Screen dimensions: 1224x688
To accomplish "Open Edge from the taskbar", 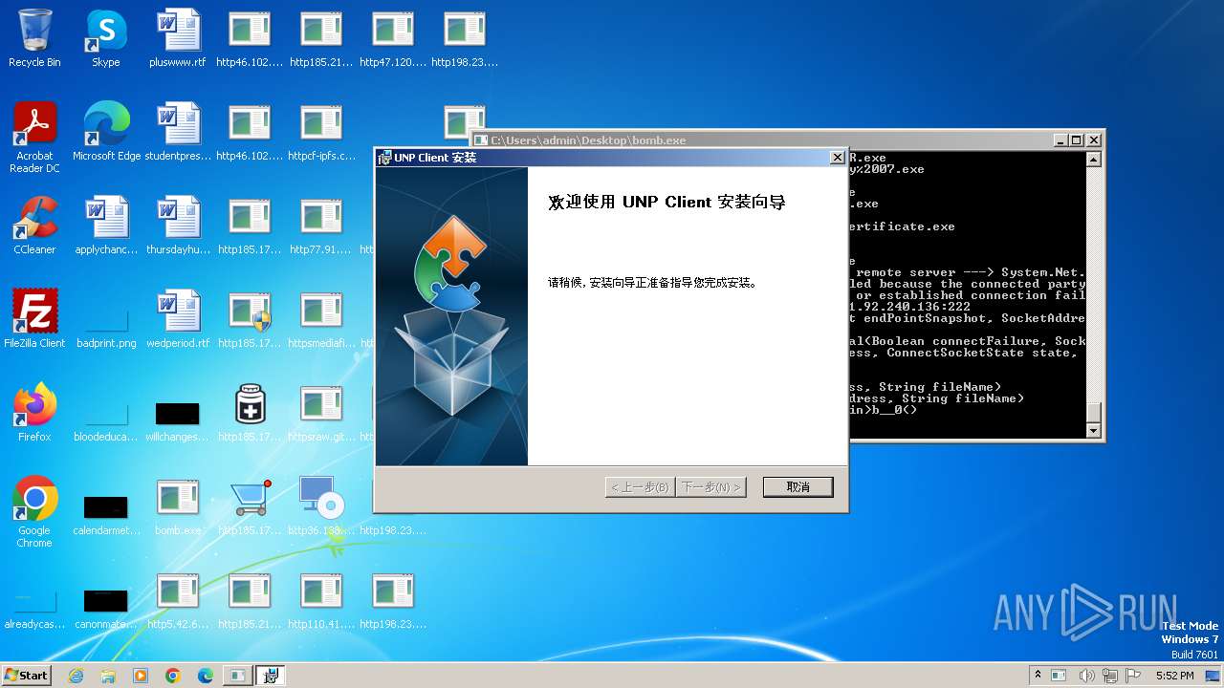I will (206, 676).
